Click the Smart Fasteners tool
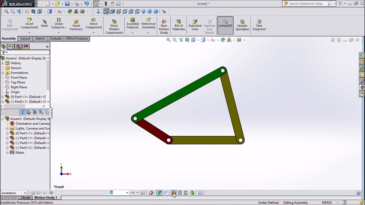365x205 pixels. (x=76, y=25)
